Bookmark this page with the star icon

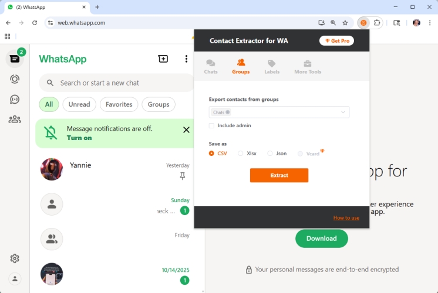(x=345, y=23)
